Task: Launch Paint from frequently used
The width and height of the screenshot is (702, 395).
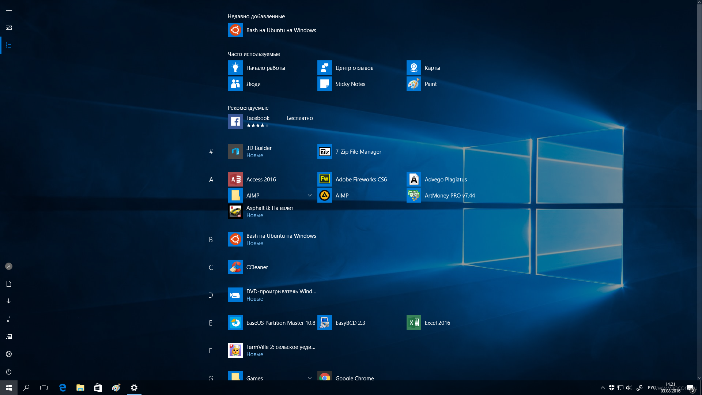Action: pos(422,84)
